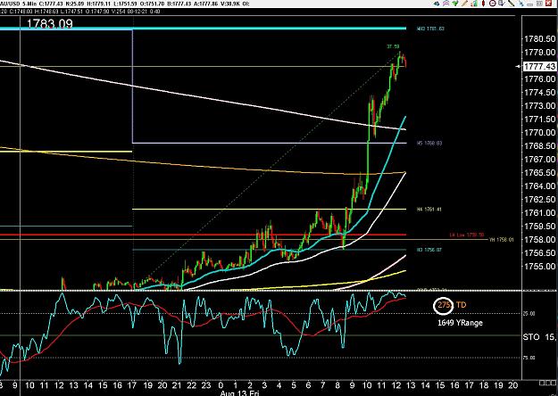Viewport: 558px width, 396px height.
Task: Click the orange 275 value
Action: (x=444, y=305)
